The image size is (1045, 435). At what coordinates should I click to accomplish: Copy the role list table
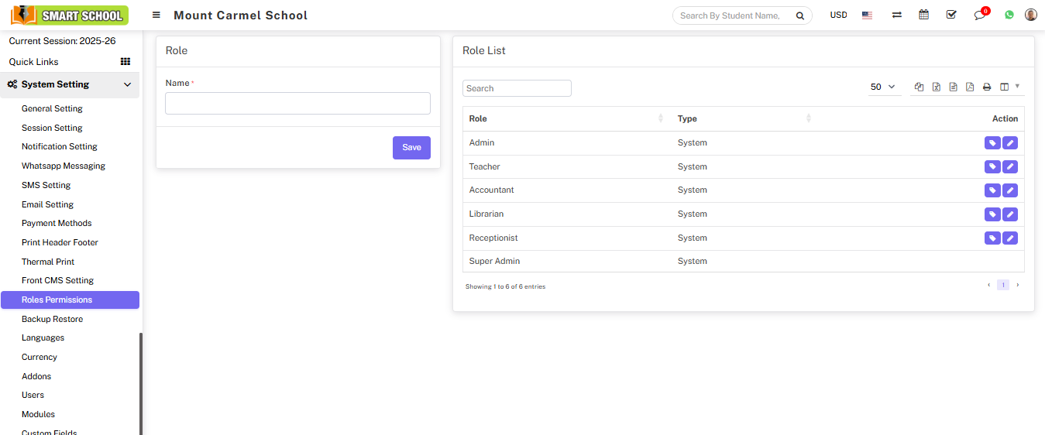click(919, 87)
